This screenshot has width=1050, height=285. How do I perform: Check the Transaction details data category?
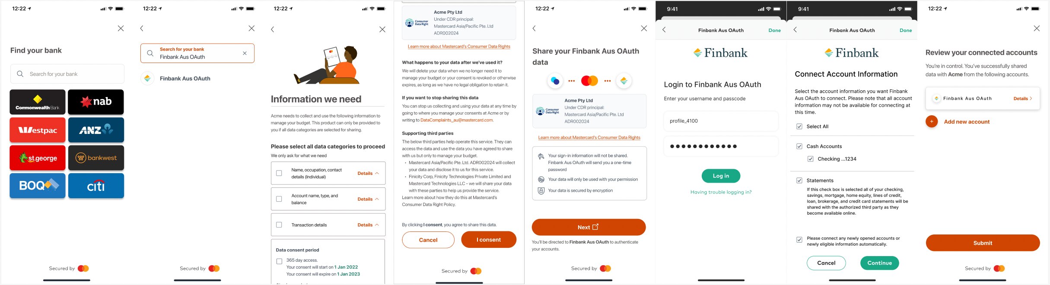click(x=278, y=225)
